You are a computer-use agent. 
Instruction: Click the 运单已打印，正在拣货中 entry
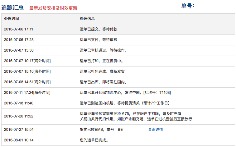(100, 61)
